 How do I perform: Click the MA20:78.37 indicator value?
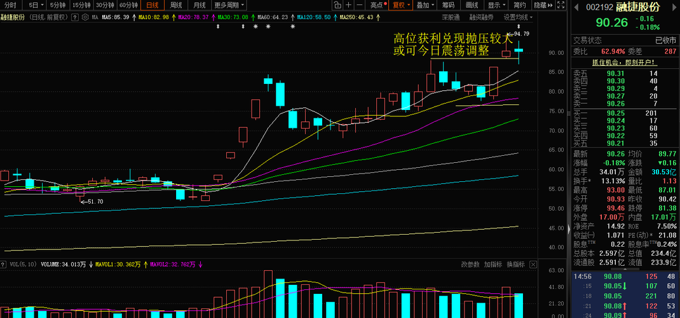coord(193,17)
